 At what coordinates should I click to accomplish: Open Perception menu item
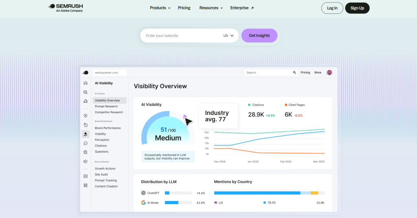click(102, 140)
